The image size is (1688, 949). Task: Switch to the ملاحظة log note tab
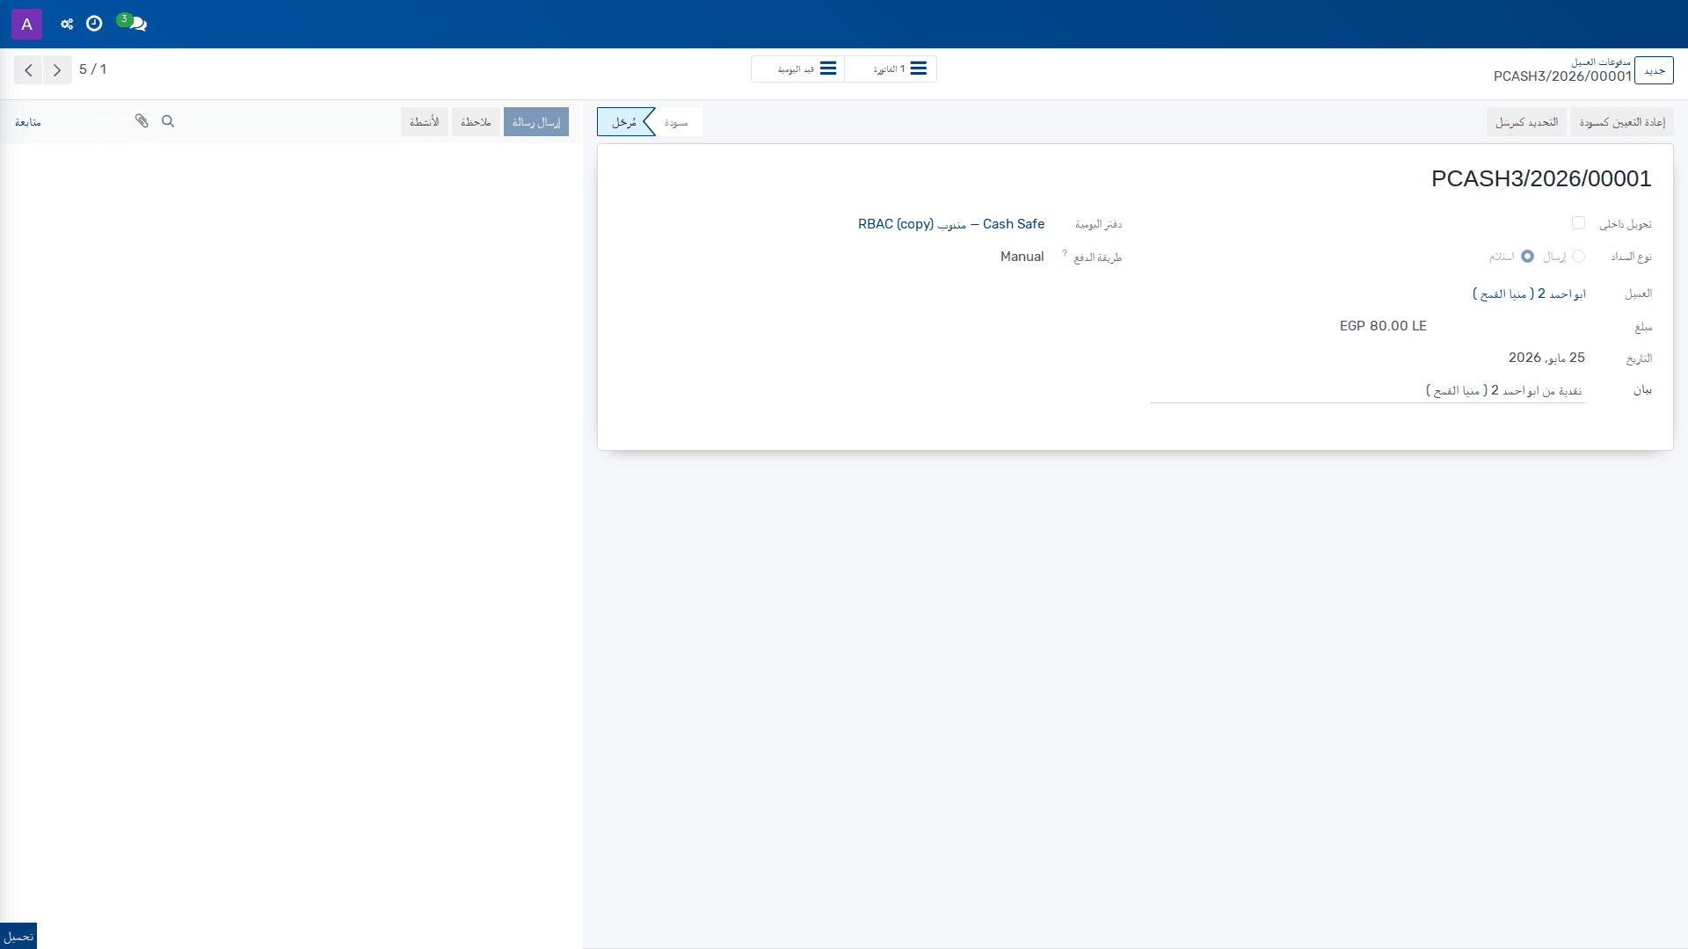(x=476, y=122)
